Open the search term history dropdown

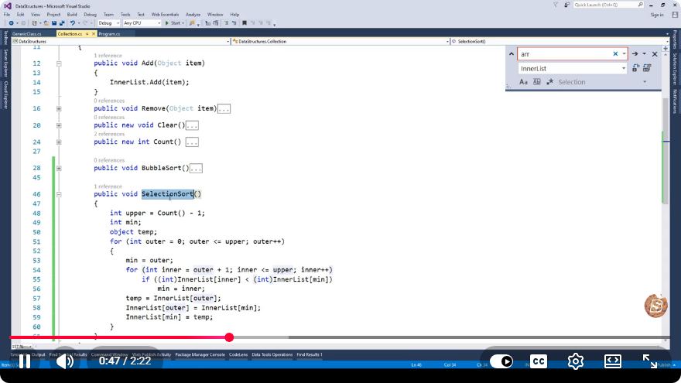624,54
